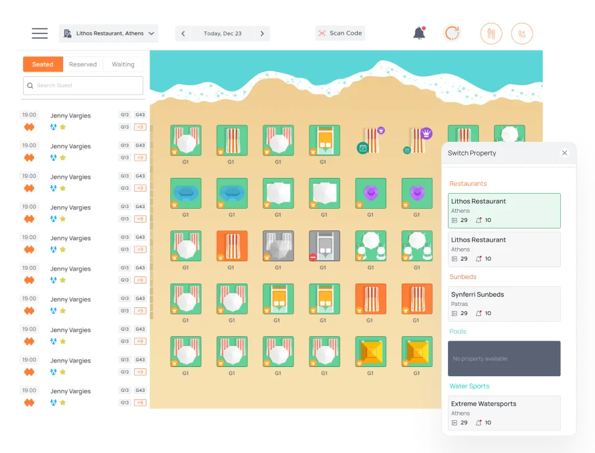This screenshot has height=453, width=595.
Task: Click alert bell icon in Extreme Watersports card
Action: [479, 423]
